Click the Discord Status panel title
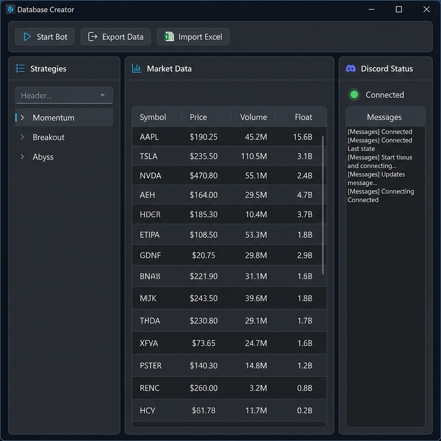The width and height of the screenshot is (441, 441). coord(387,68)
